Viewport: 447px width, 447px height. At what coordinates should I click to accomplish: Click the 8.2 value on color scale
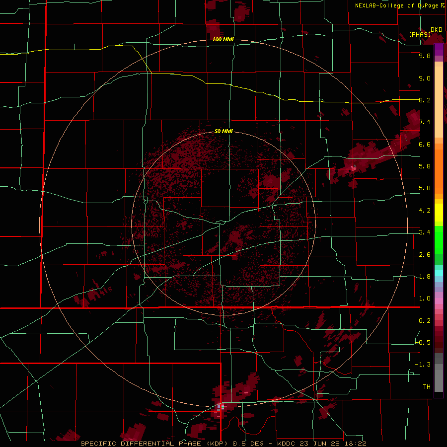425,100
